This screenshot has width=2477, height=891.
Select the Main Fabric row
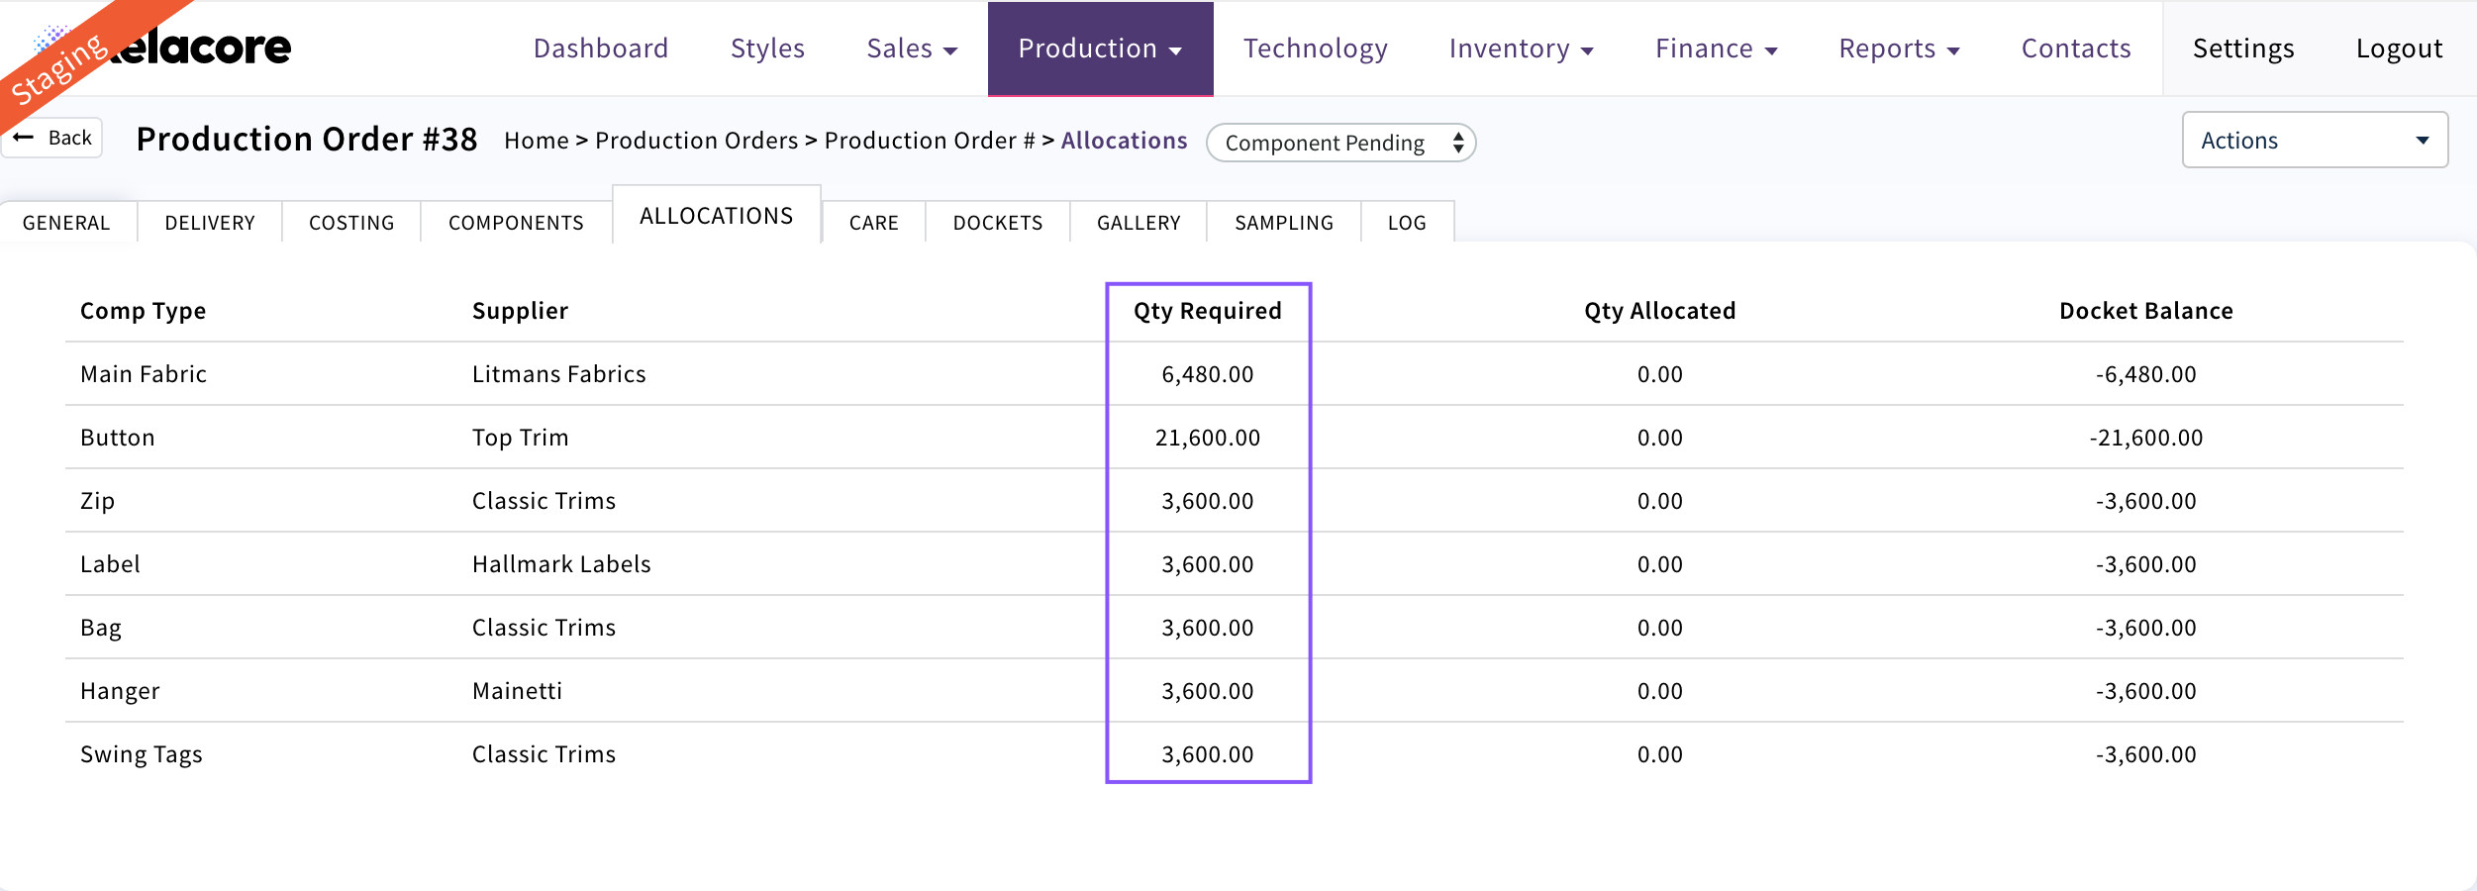pyautogui.click(x=144, y=374)
